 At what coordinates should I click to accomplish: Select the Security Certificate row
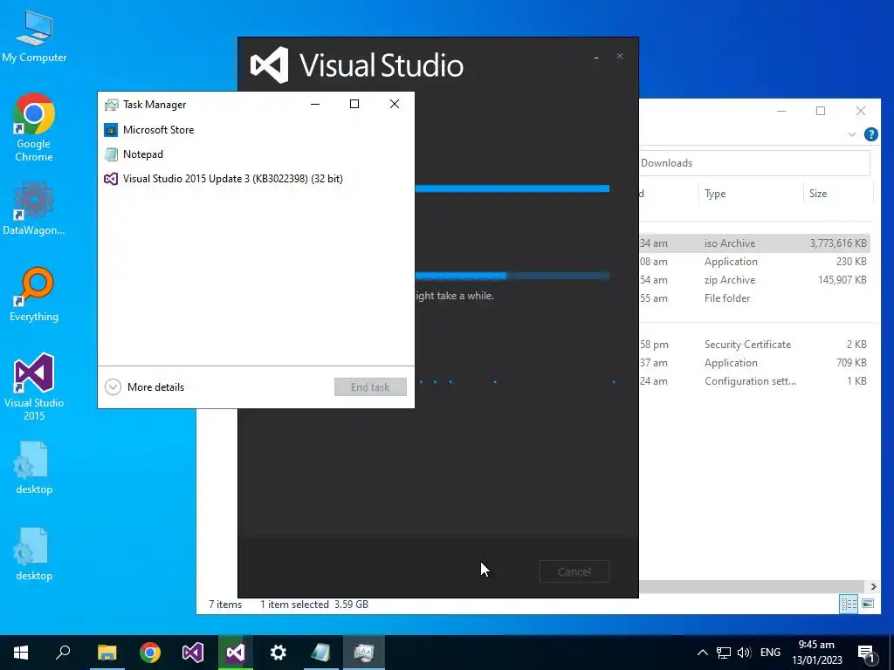[754, 345]
